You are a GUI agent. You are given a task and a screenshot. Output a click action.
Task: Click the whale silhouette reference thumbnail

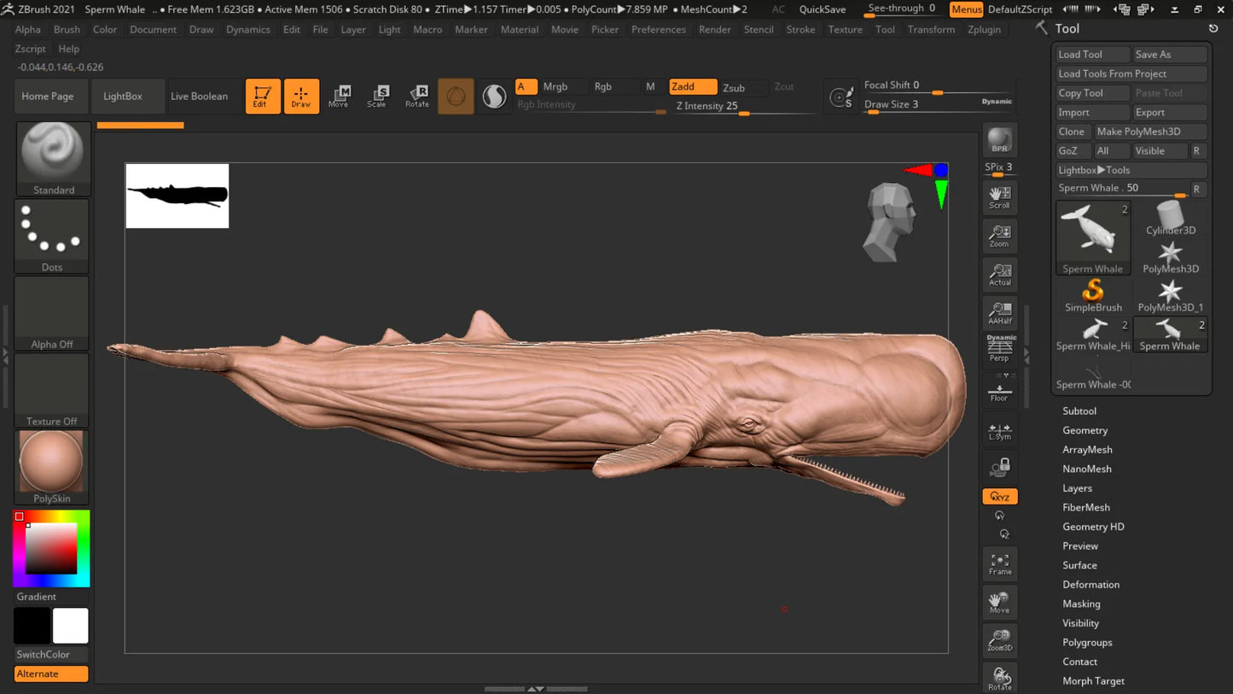pos(177,196)
